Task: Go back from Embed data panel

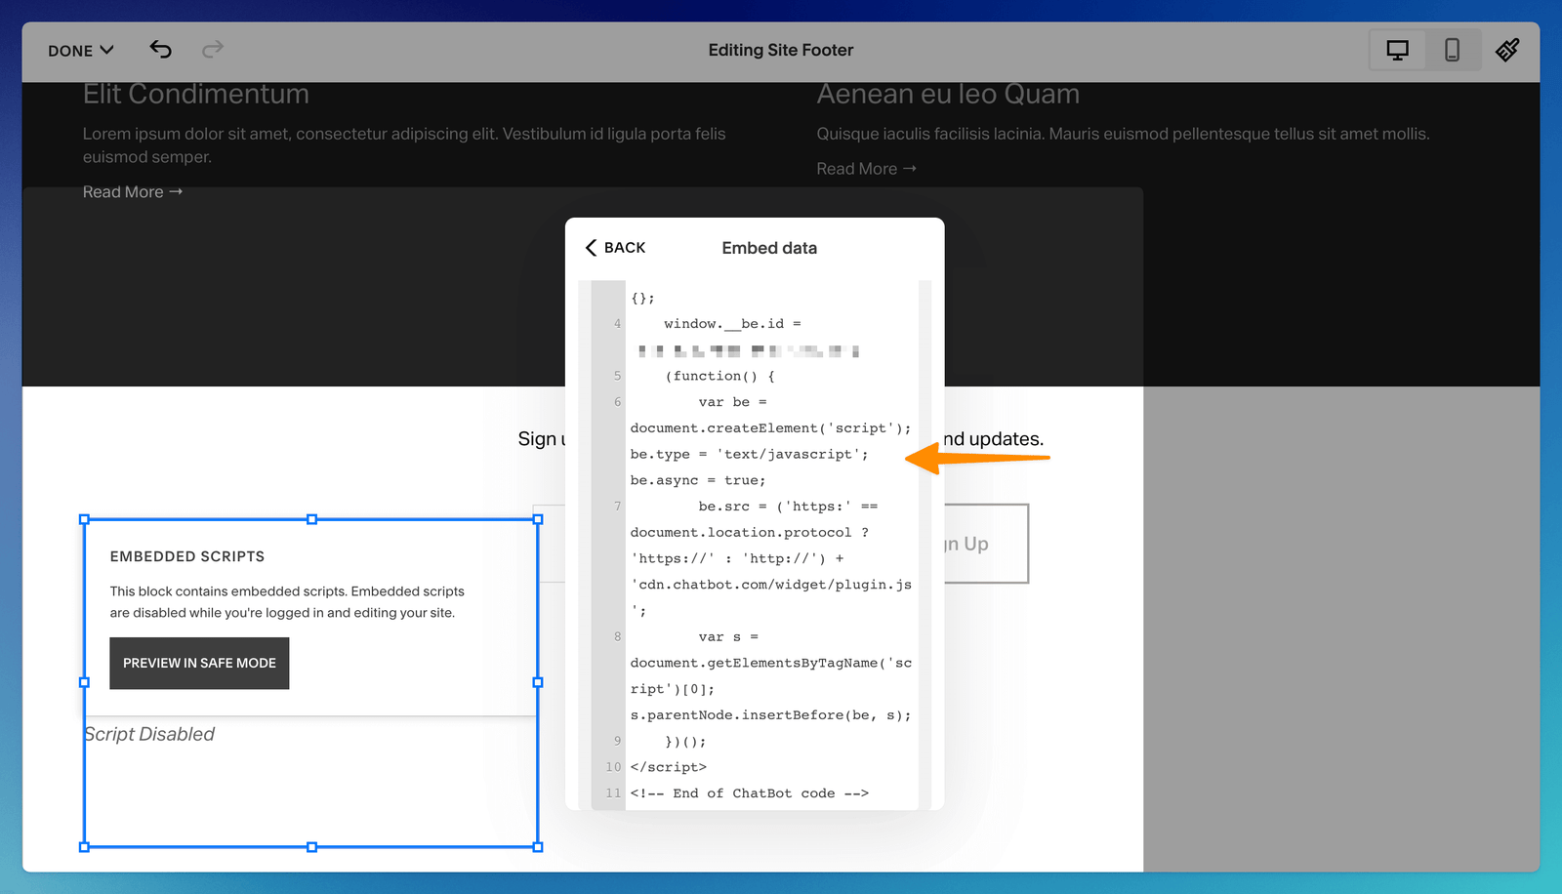Action: coord(615,248)
